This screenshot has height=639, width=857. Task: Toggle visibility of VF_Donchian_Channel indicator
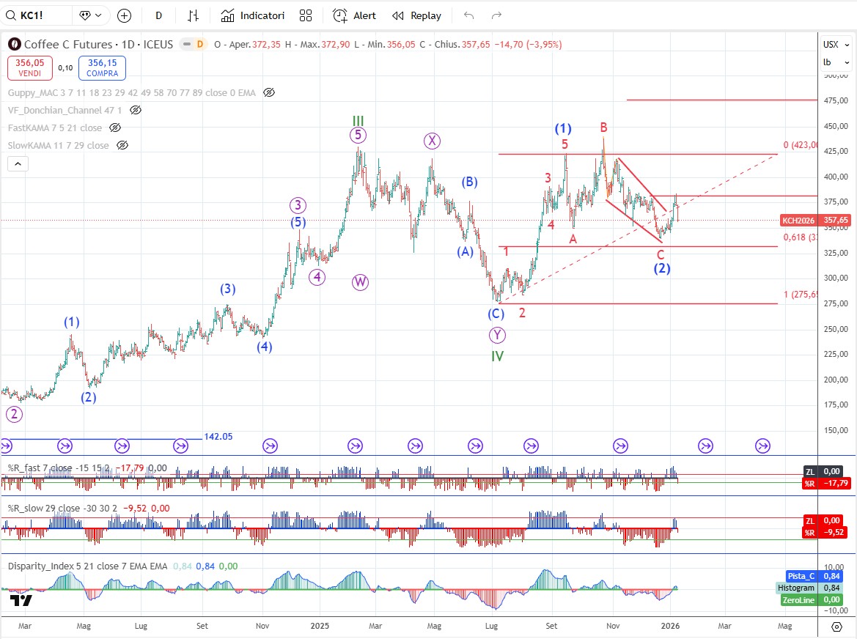[x=136, y=110]
